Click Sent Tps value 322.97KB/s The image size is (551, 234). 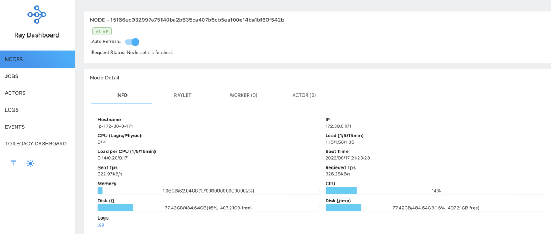tap(110, 174)
